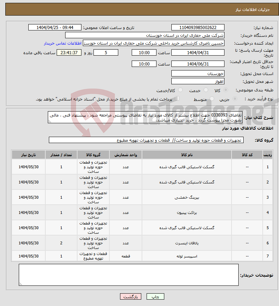
Task: Click the response deadline date 1404/04/31
Action: pos(198,53)
